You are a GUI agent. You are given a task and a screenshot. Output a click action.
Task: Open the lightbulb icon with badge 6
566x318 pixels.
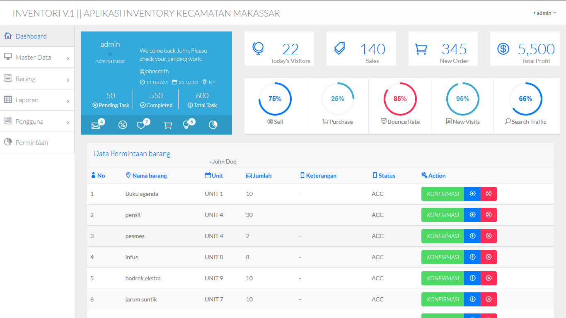186,125
